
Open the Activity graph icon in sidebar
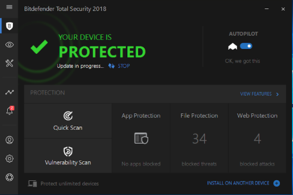pos(10,92)
